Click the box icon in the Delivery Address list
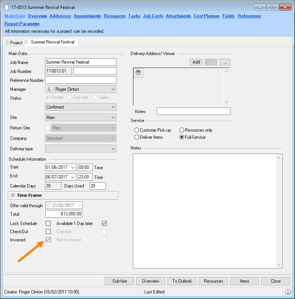This screenshot has height=299, width=295. (x=138, y=73)
